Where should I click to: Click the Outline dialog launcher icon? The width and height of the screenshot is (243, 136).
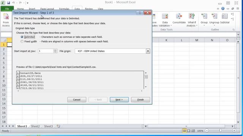point(234,29)
